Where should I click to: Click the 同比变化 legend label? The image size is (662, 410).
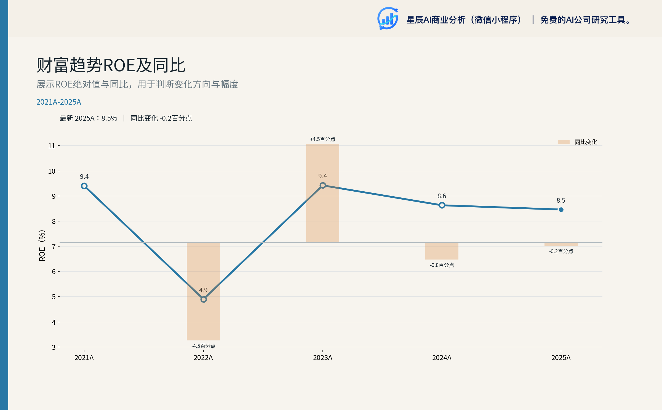(586, 142)
